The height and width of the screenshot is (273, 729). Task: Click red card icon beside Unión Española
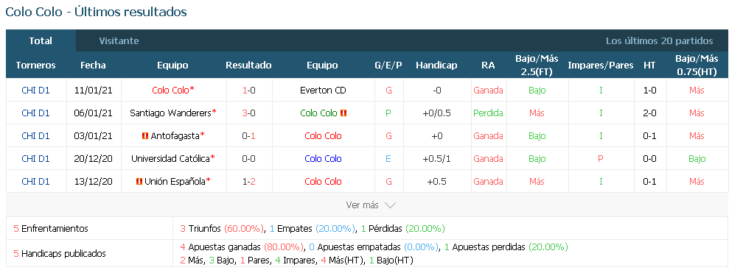point(139,182)
